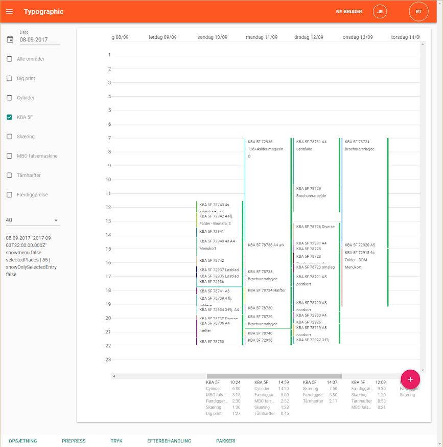Open entry KBA 5F 78738 A4 ark
Image resolution: width=443 pixels, height=447 pixels.
click(267, 255)
